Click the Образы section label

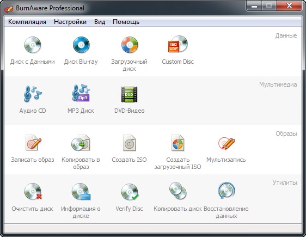[x=286, y=133]
